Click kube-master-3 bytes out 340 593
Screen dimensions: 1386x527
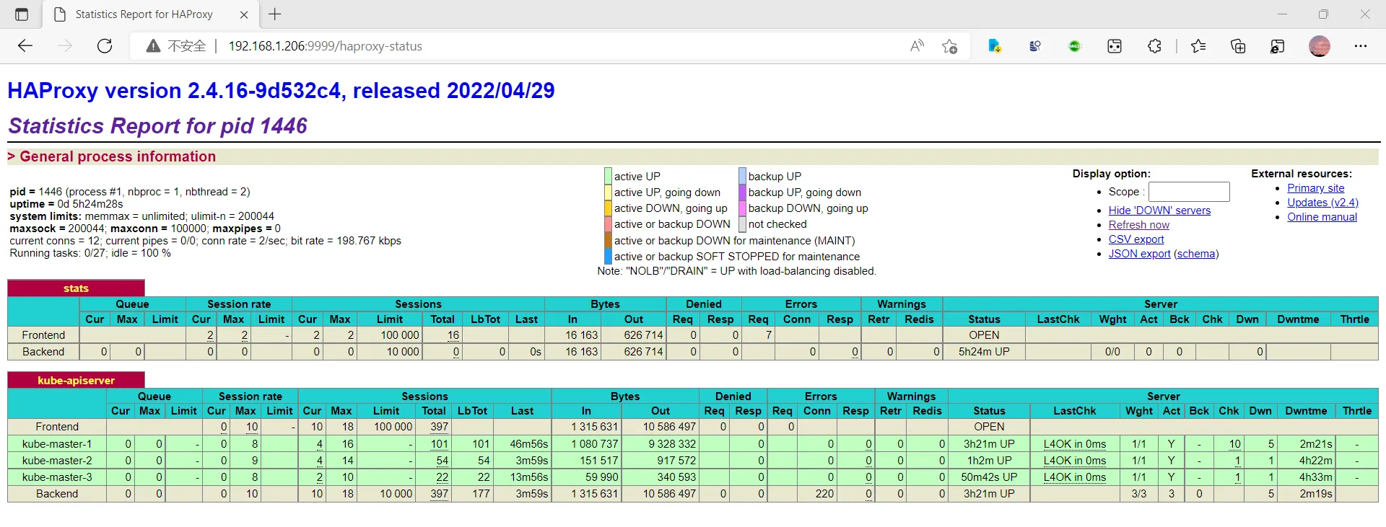click(676, 477)
